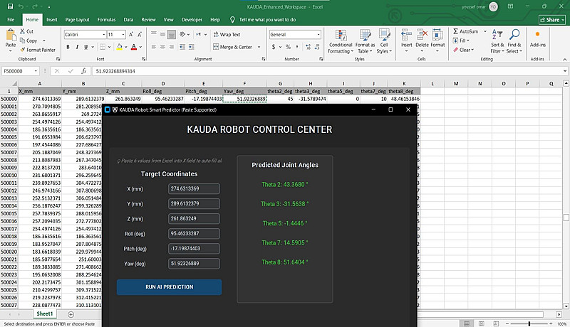Open Find & Select menu

(514, 41)
